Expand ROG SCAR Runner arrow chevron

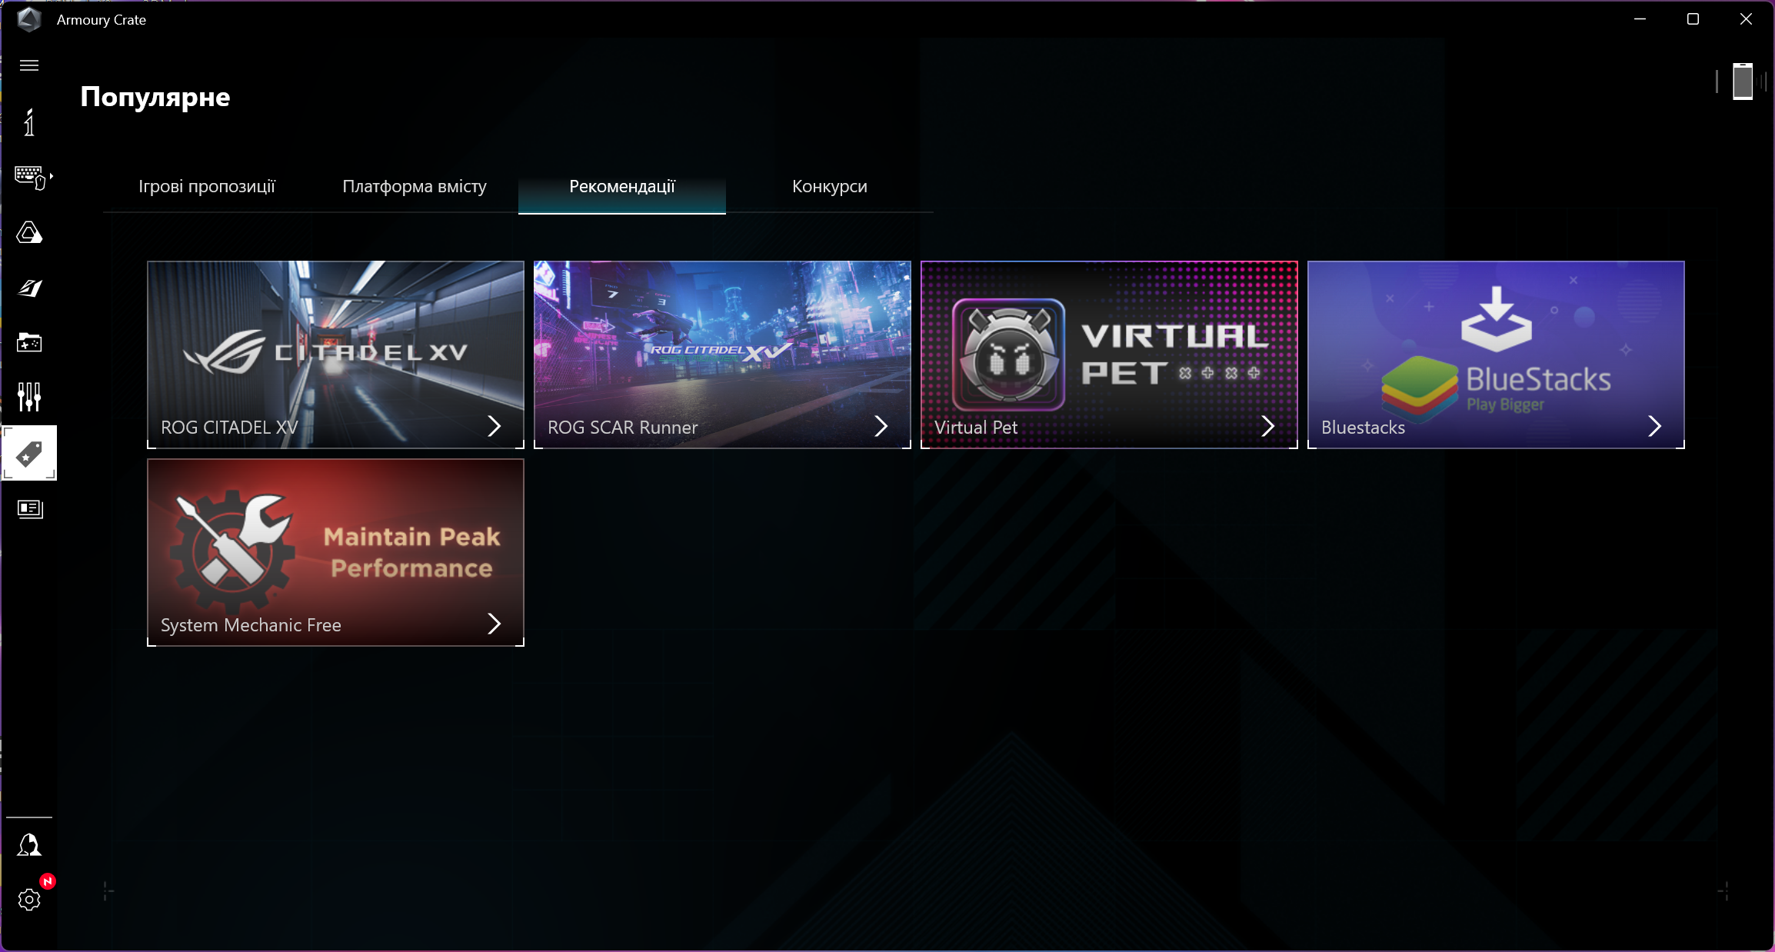tap(881, 426)
